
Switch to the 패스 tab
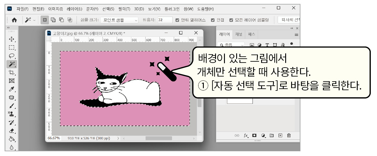(x=252, y=34)
